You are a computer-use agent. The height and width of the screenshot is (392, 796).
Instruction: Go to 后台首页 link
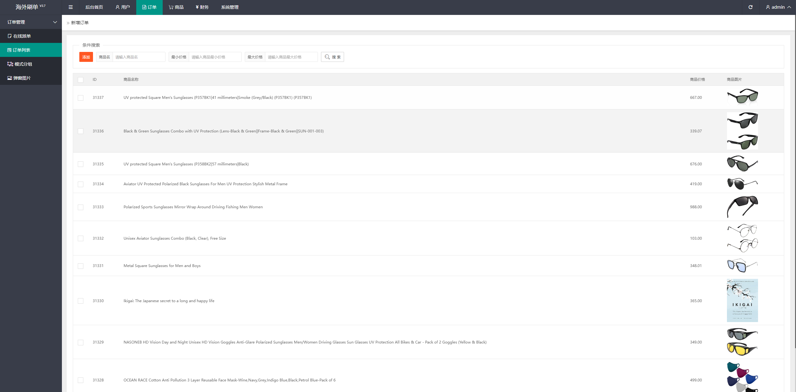pos(94,7)
